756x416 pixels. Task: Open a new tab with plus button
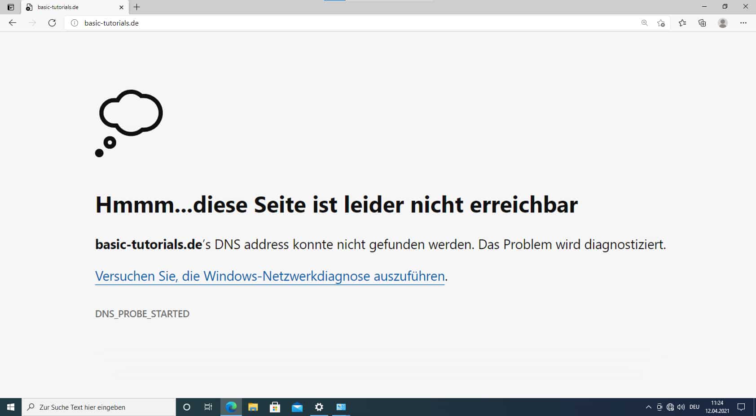point(137,7)
